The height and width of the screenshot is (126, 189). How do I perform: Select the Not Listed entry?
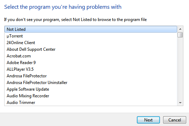[91, 29]
